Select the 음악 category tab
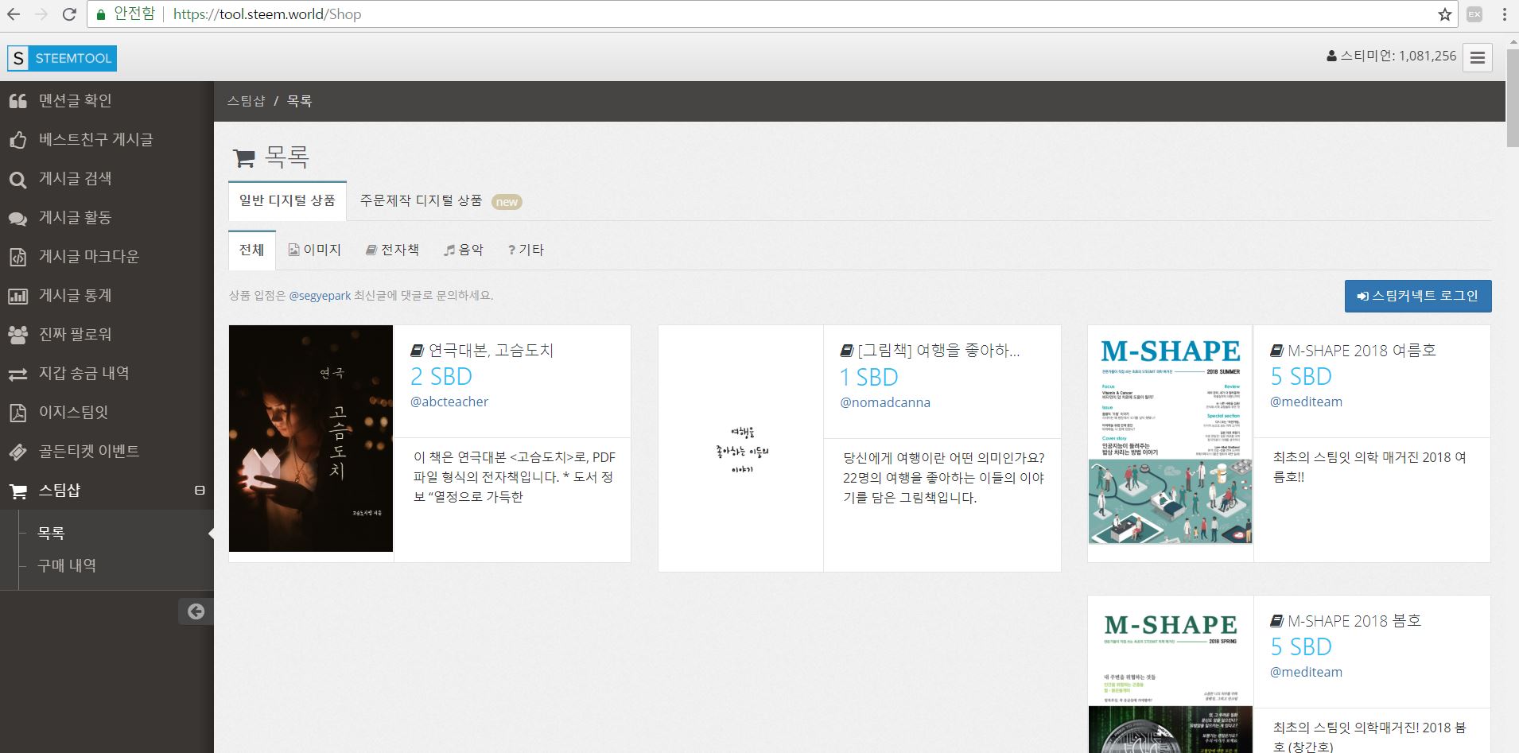1519x753 pixels. pos(464,250)
